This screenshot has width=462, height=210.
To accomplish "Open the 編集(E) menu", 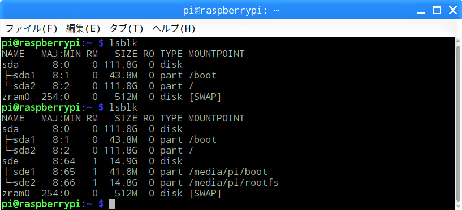I will click(x=83, y=29).
